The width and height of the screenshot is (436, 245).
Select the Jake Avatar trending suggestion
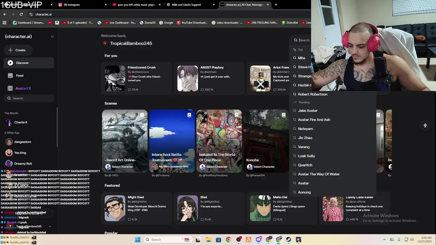tap(332, 111)
